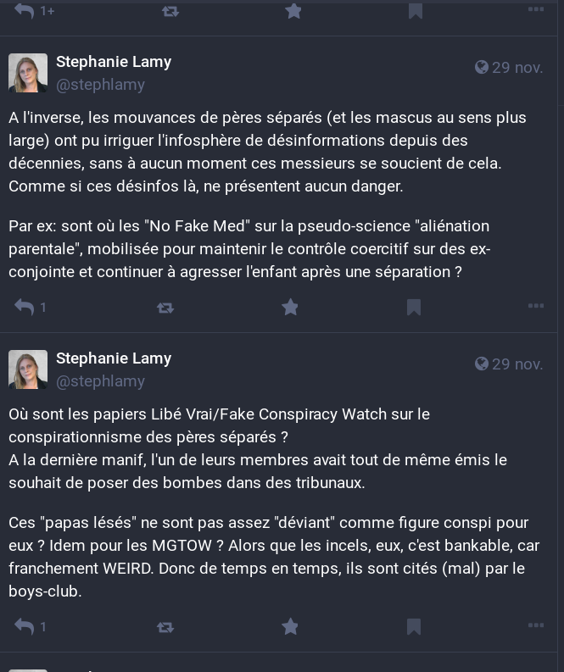Click Stephanie Lamy's avatar on the first post

click(x=28, y=73)
